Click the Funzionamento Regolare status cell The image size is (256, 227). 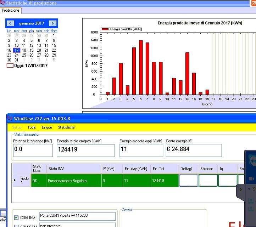74,181
